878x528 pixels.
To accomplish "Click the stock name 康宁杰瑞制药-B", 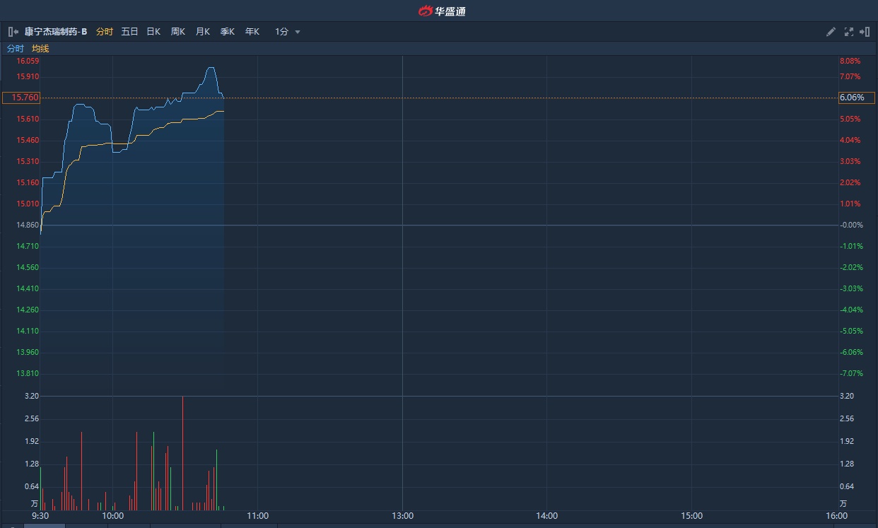I will pyautogui.click(x=56, y=32).
